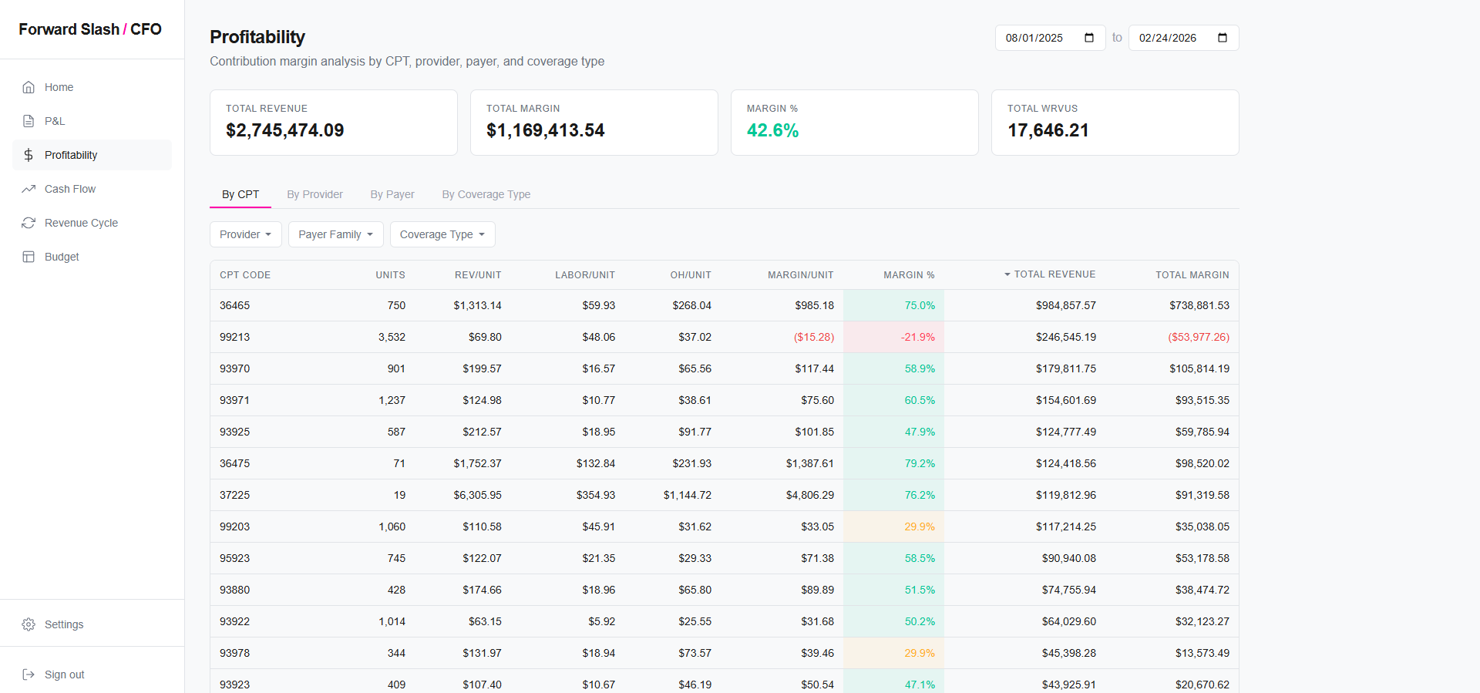Click $1,387.61 margin/unit cell for 36475
1480x693 pixels.
click(x=810, y=463)
